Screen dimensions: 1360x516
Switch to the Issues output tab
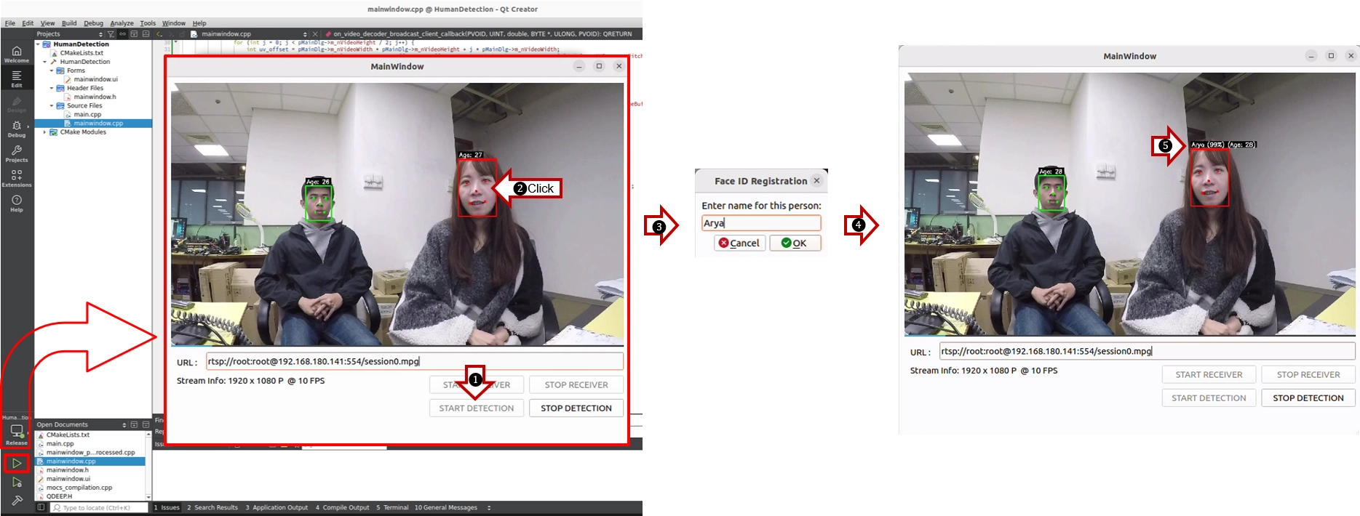click(167, 507)
